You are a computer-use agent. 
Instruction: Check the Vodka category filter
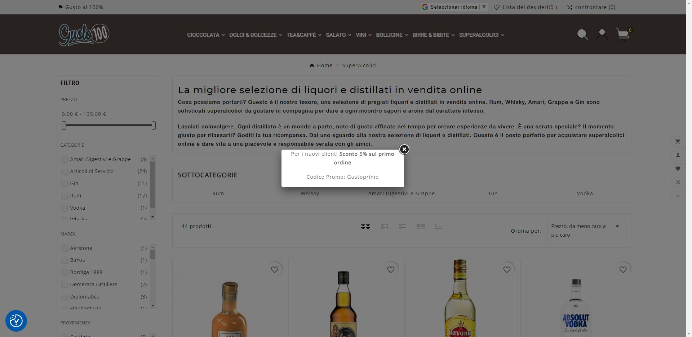coord(64,208)
